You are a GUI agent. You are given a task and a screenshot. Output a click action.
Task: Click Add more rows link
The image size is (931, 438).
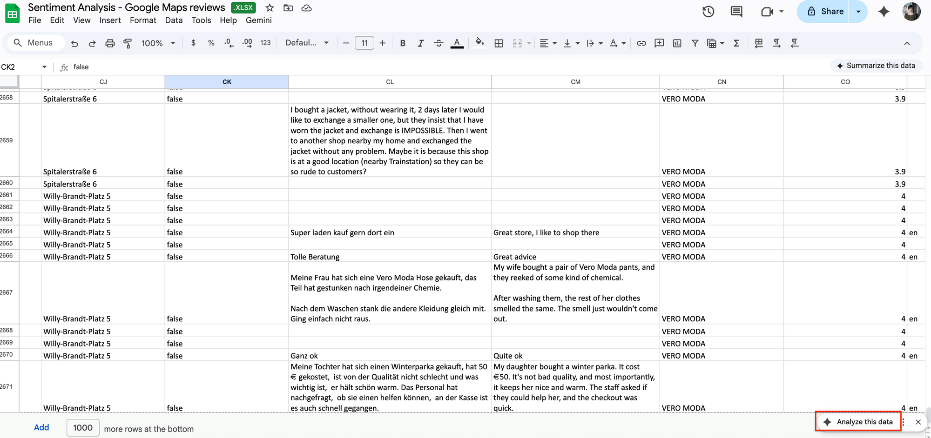click(x=41, y=428)
